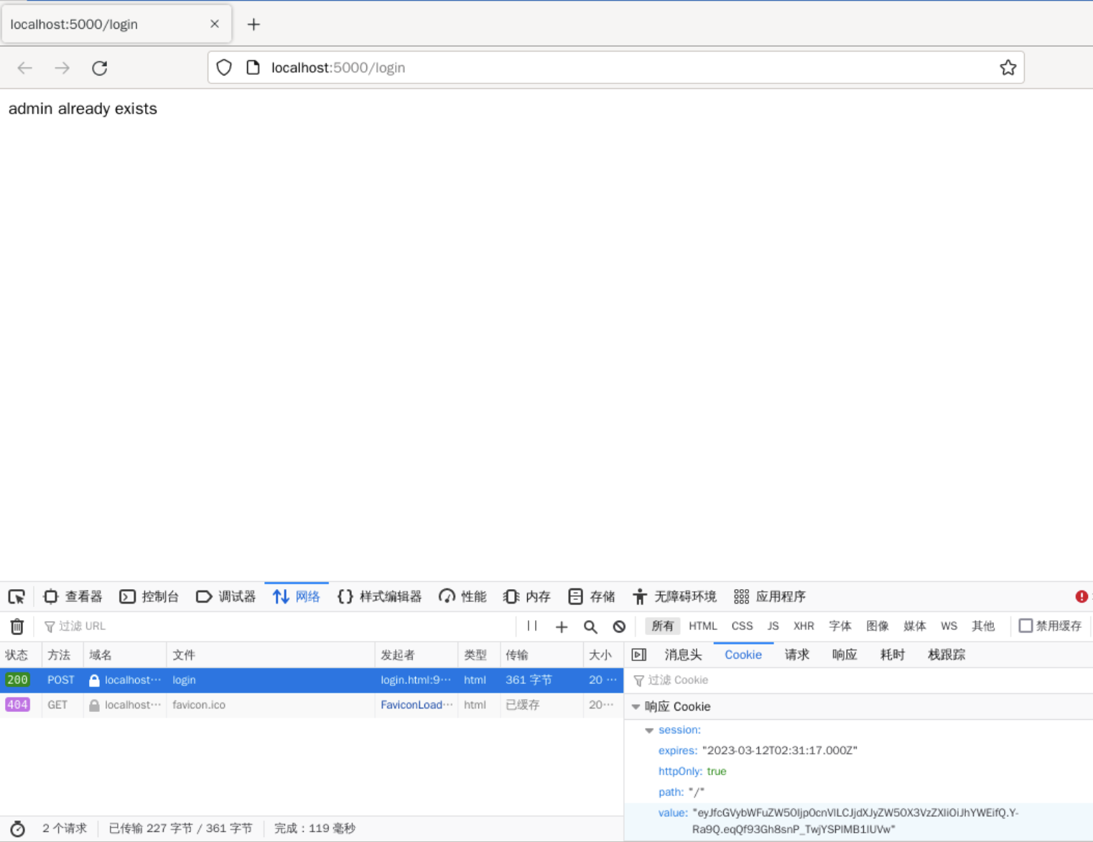Collapse the request details pane toggle
The image size is (1093, 842).
coord(639,654)
